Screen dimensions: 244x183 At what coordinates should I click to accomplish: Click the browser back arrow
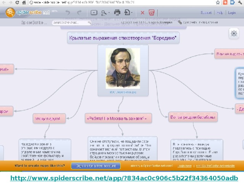tap(4, 2)
